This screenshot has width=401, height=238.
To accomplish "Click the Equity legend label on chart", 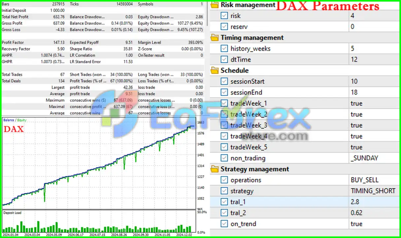I will pyautogui.click(x=22, y=120).
